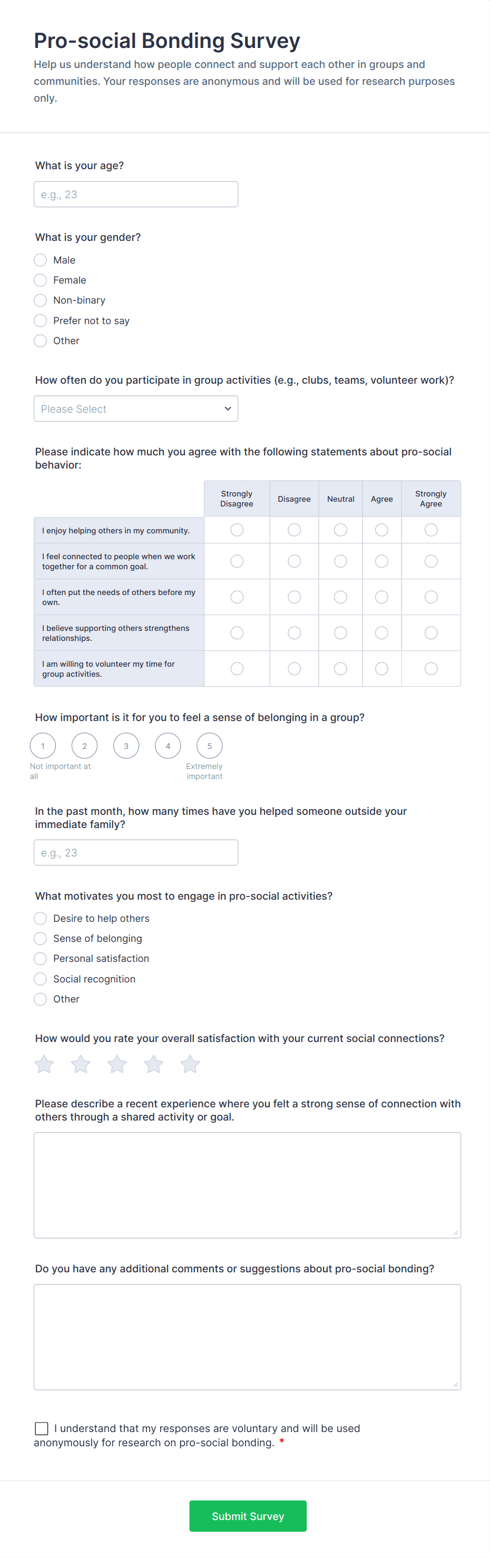This screenshot has height=1558, width=490.
Task: Click the Submit Survey button
Action: (x=248, y=1516)
